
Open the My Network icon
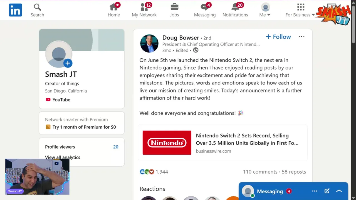pos(144,7)
